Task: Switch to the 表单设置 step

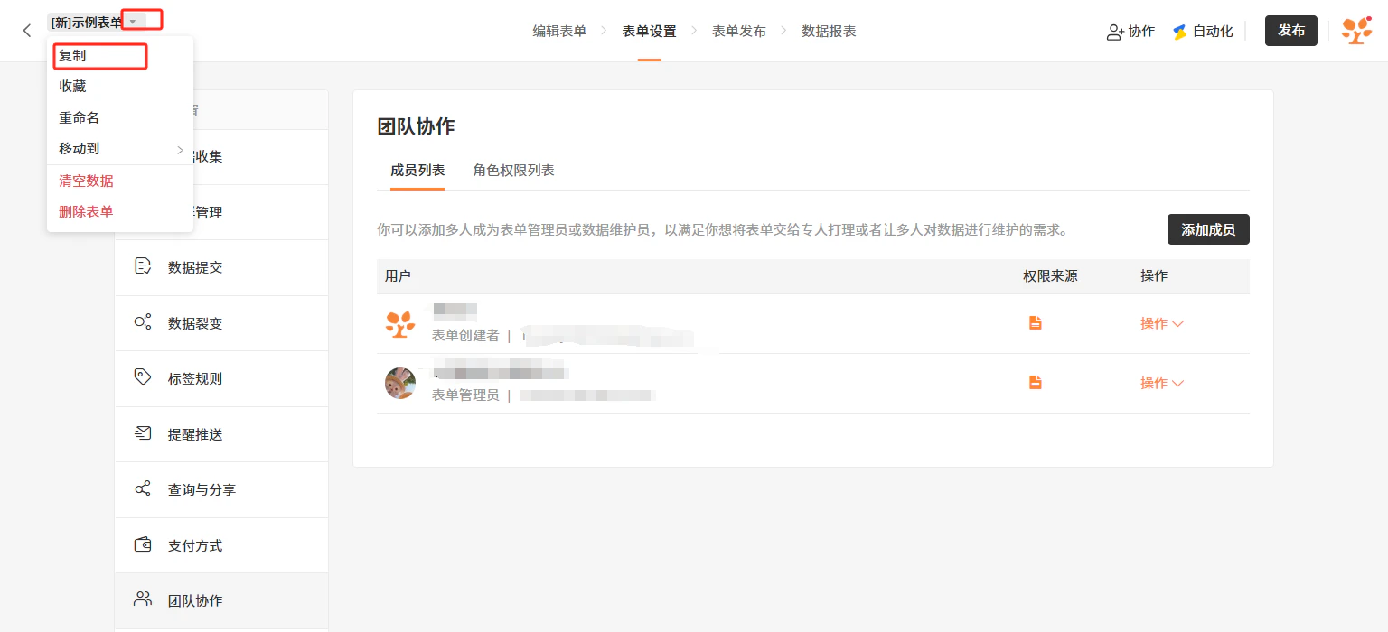Action: pyautogui.click(x=649, y=31)
